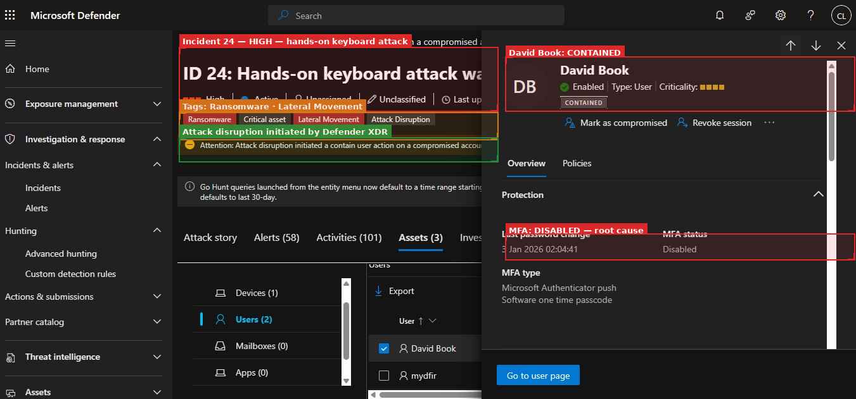Click the Devices laptop icon
Viewport: 856px width, 399px height.
pyautogui.click(x=220, y=293)
